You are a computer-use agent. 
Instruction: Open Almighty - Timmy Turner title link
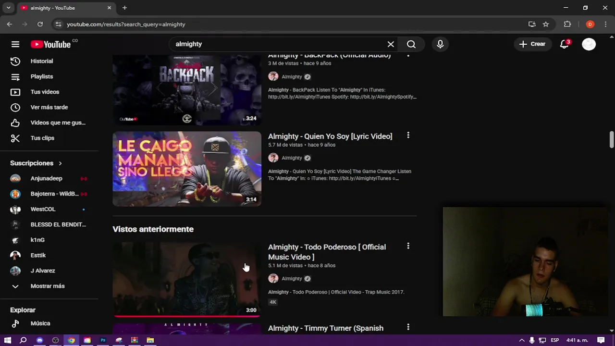326,328
